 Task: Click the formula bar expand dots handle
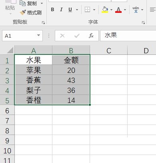click(49, 36)
